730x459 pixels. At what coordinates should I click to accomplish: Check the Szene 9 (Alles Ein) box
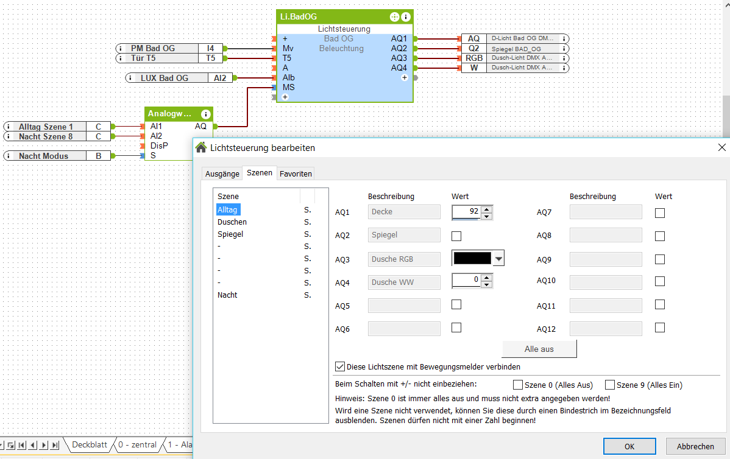point(609,385)
